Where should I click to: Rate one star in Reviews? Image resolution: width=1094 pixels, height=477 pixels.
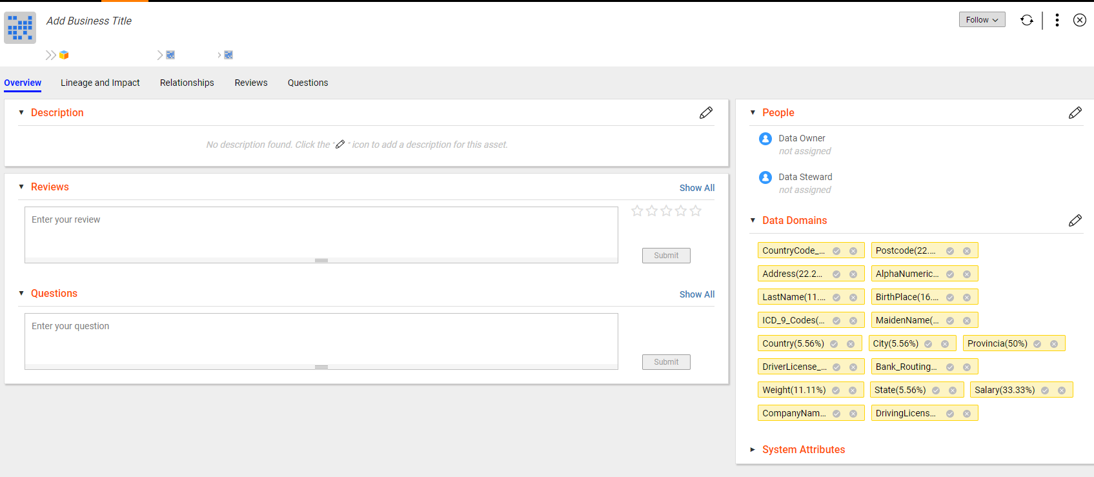(637, 211)
